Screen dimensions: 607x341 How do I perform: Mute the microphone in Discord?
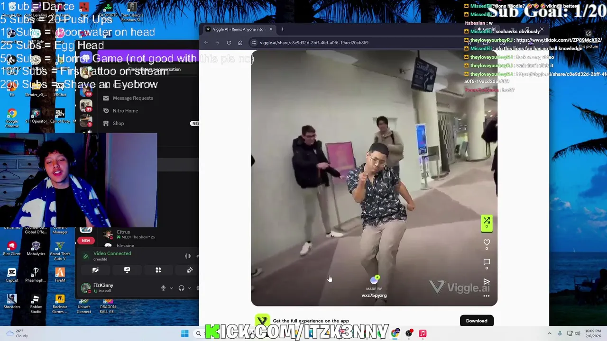point(164,288)
